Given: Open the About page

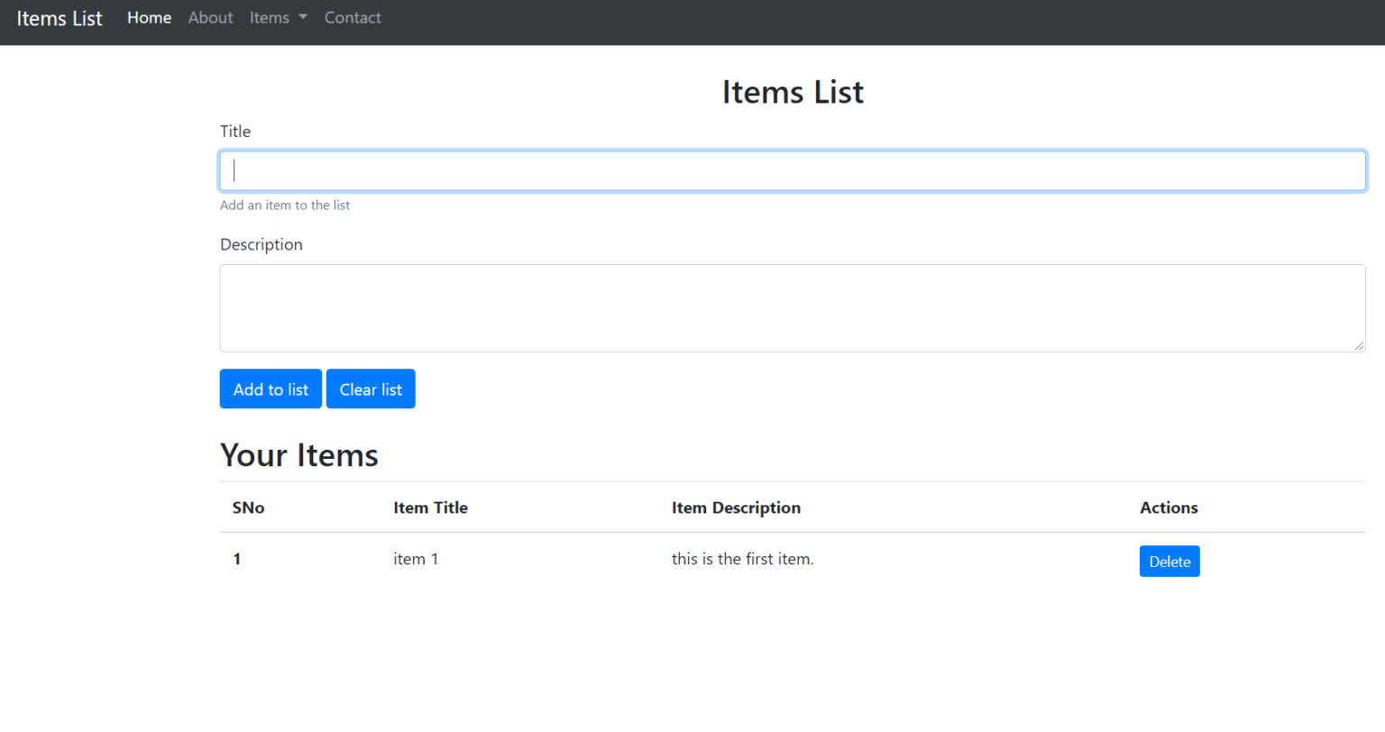Looking at the screenshot, I should (210, 17).
